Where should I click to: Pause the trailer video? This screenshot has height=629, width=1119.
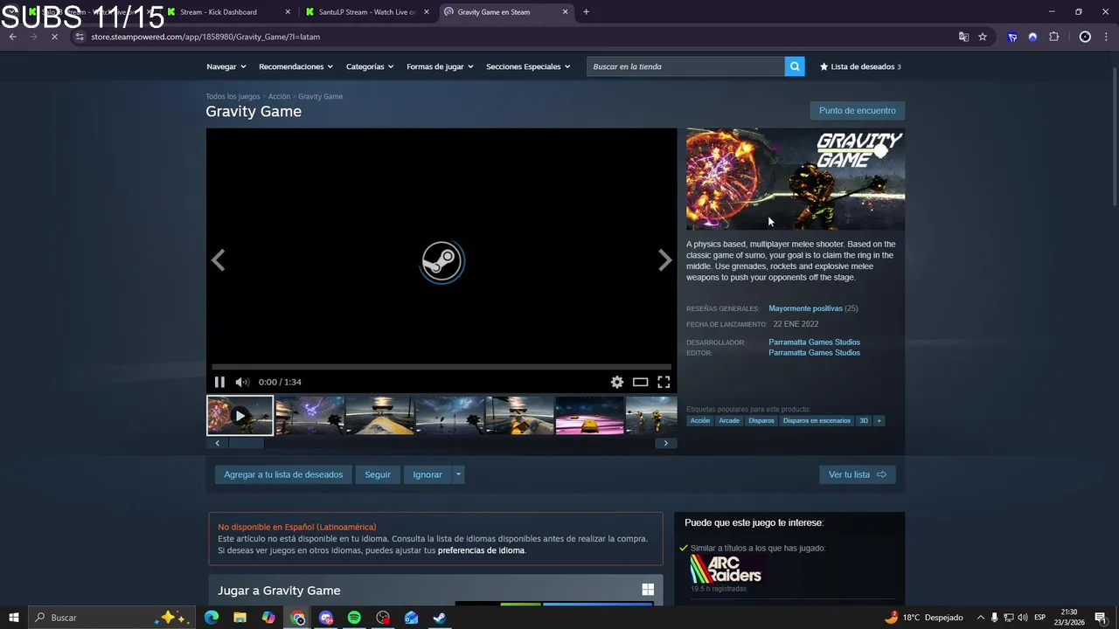point(219,382)
